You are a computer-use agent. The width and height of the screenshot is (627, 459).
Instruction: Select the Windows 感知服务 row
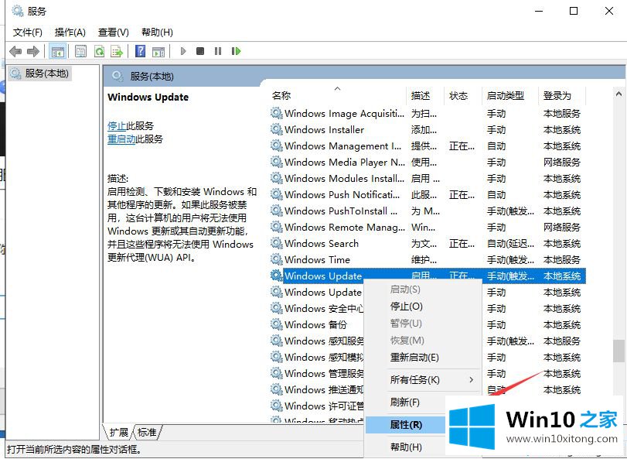(x=317, y=341)
